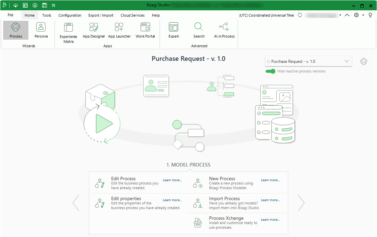Open Learn more for Process Xchange
Screen dimensions: 377x237
270,220
